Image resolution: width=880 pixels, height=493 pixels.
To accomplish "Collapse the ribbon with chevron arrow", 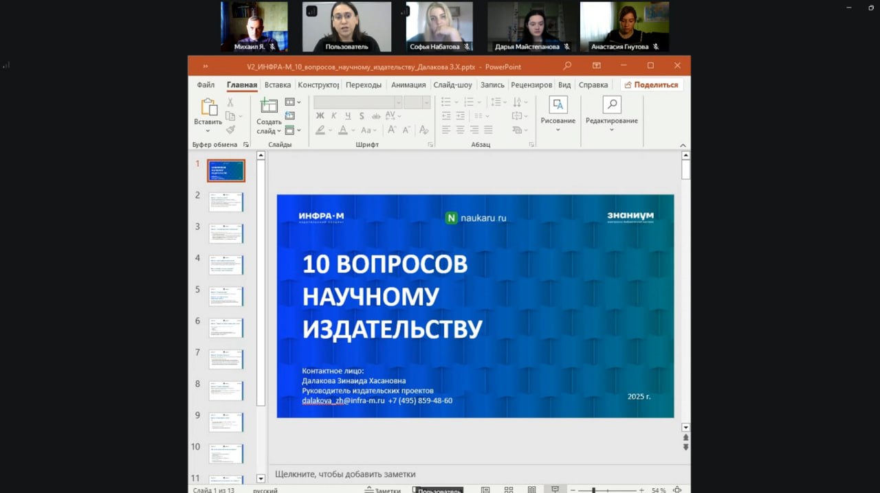I will point(683,145).
